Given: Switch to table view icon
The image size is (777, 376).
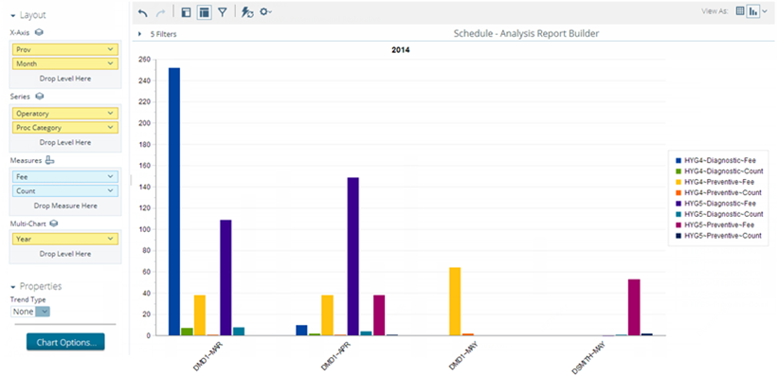Looking at the screenshot, I should point(740,11).
